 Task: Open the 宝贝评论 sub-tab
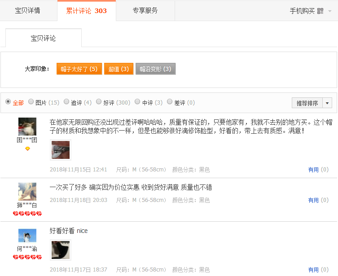coord(44,38)
